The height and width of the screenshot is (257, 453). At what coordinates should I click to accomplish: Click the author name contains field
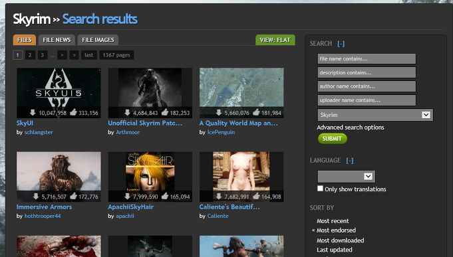[x=367, y=86]
